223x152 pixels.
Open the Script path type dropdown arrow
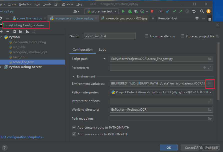click(x=104, y=59)
